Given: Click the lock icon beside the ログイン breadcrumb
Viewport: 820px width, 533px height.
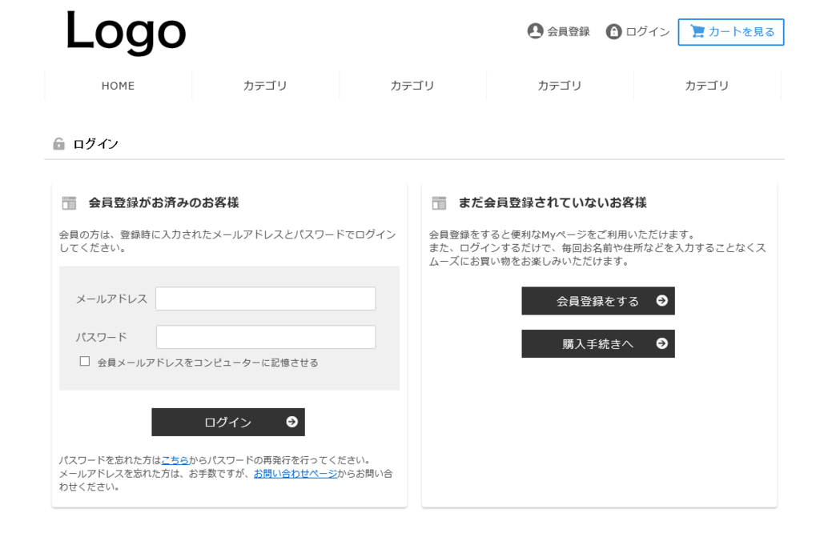Looking at the screenshot, I should (60, 143).
